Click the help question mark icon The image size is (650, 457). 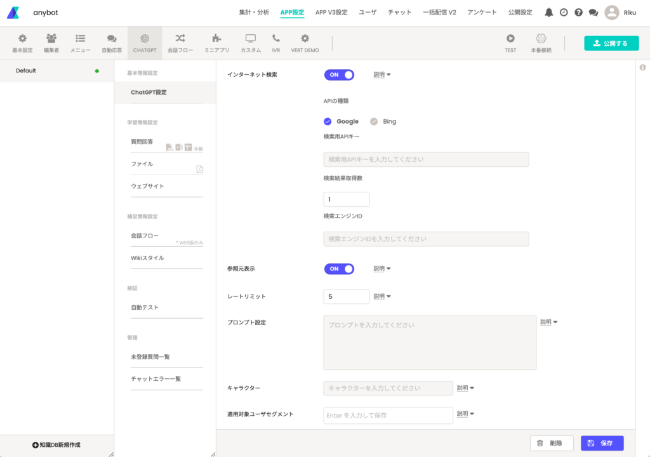[x=578, y=12]
